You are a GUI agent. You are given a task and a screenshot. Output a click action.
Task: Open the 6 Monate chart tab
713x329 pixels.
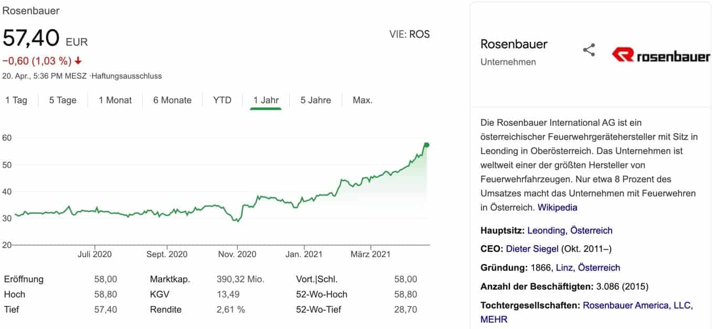pos(172,100)
